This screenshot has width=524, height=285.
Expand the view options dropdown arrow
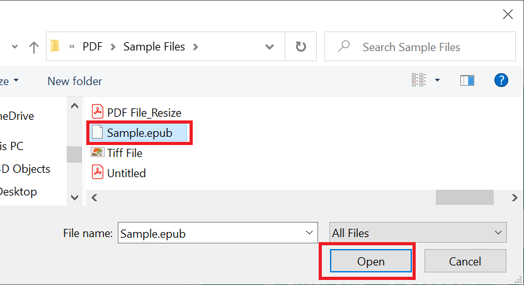437,80
